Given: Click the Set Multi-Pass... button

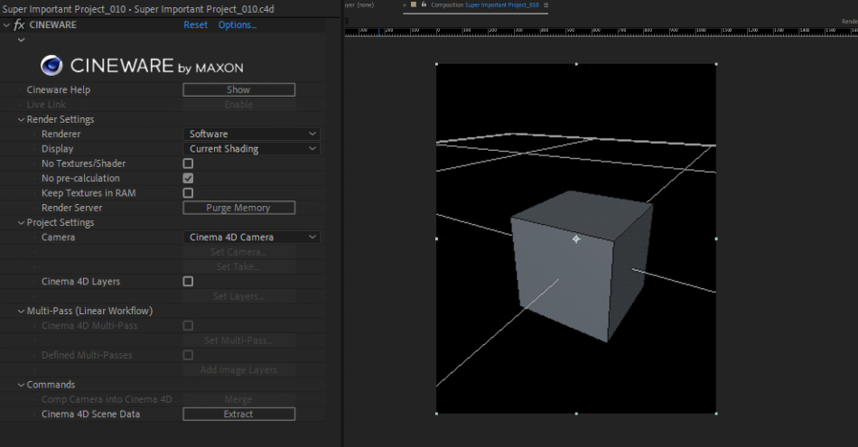Looking at the screenshot, I should click(x=239, y=340).
